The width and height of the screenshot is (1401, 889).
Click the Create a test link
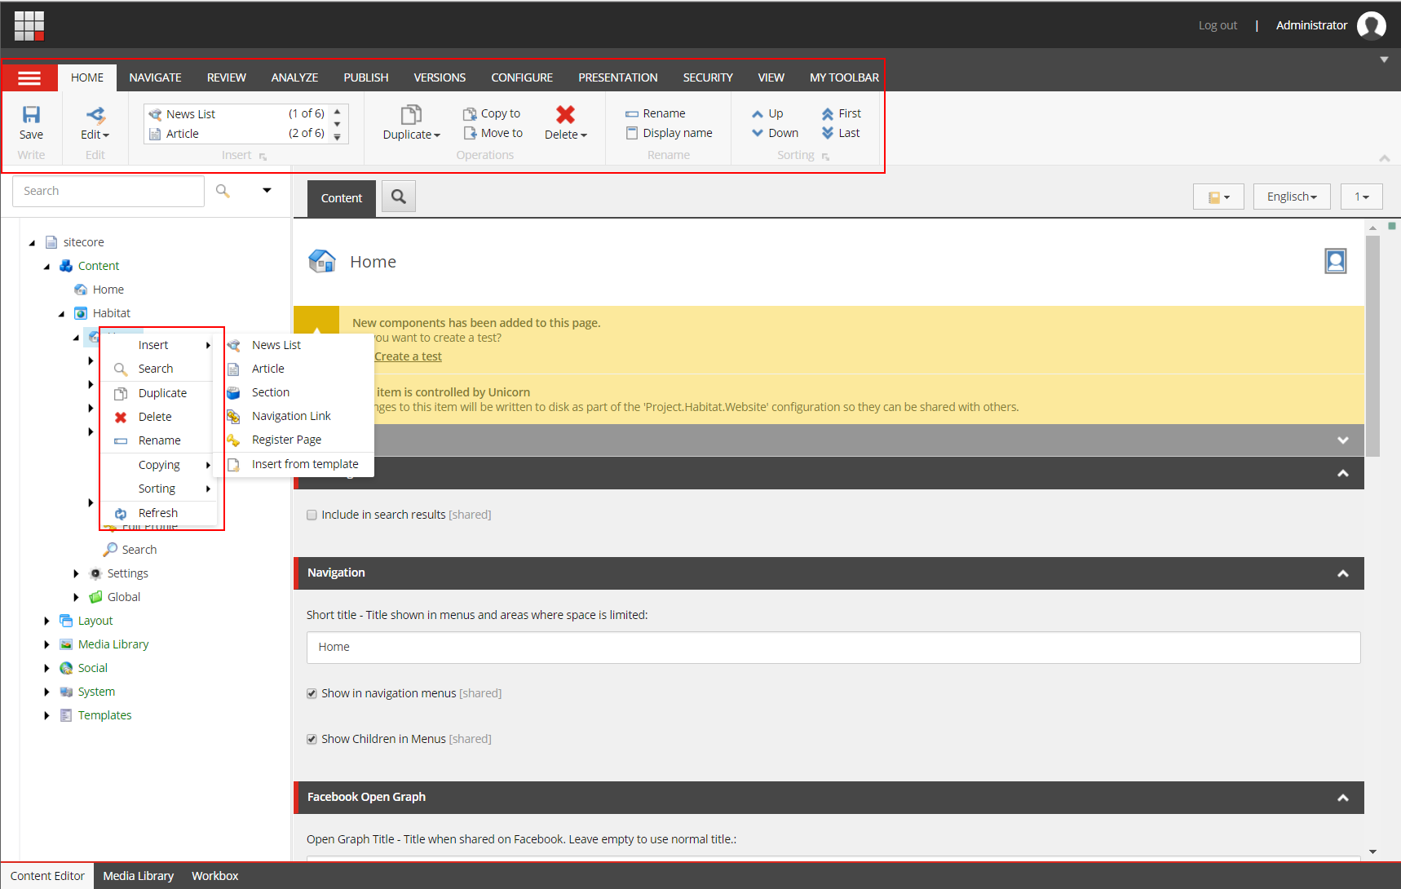pyautogui.click(x=408, y=356)
